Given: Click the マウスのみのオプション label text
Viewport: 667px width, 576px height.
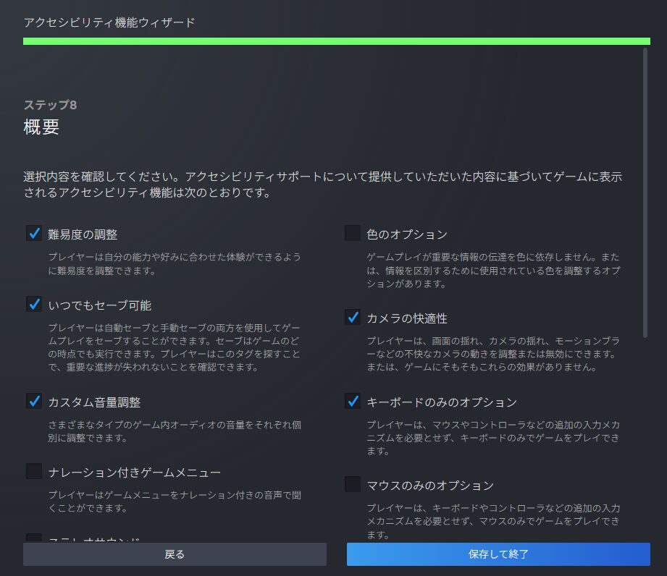Looking at the screenshot, I should click(430, 486).
